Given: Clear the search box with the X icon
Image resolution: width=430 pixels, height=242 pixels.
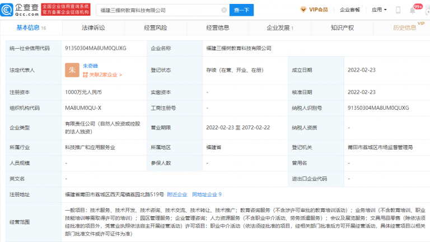Looking at the screenshot, I should click(x=224, y=10).
